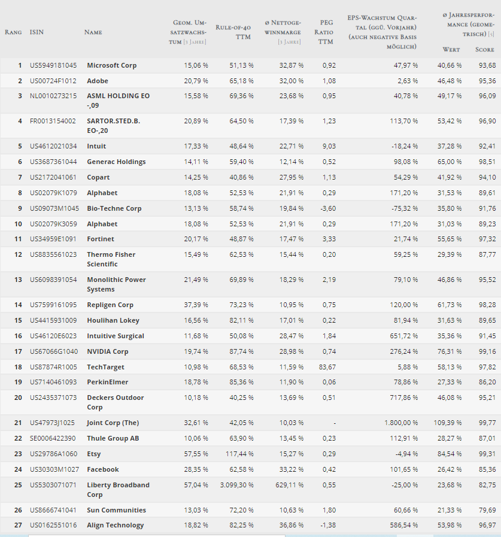
Task: Open Generac Holdings entry
Action: click(116, 162)
